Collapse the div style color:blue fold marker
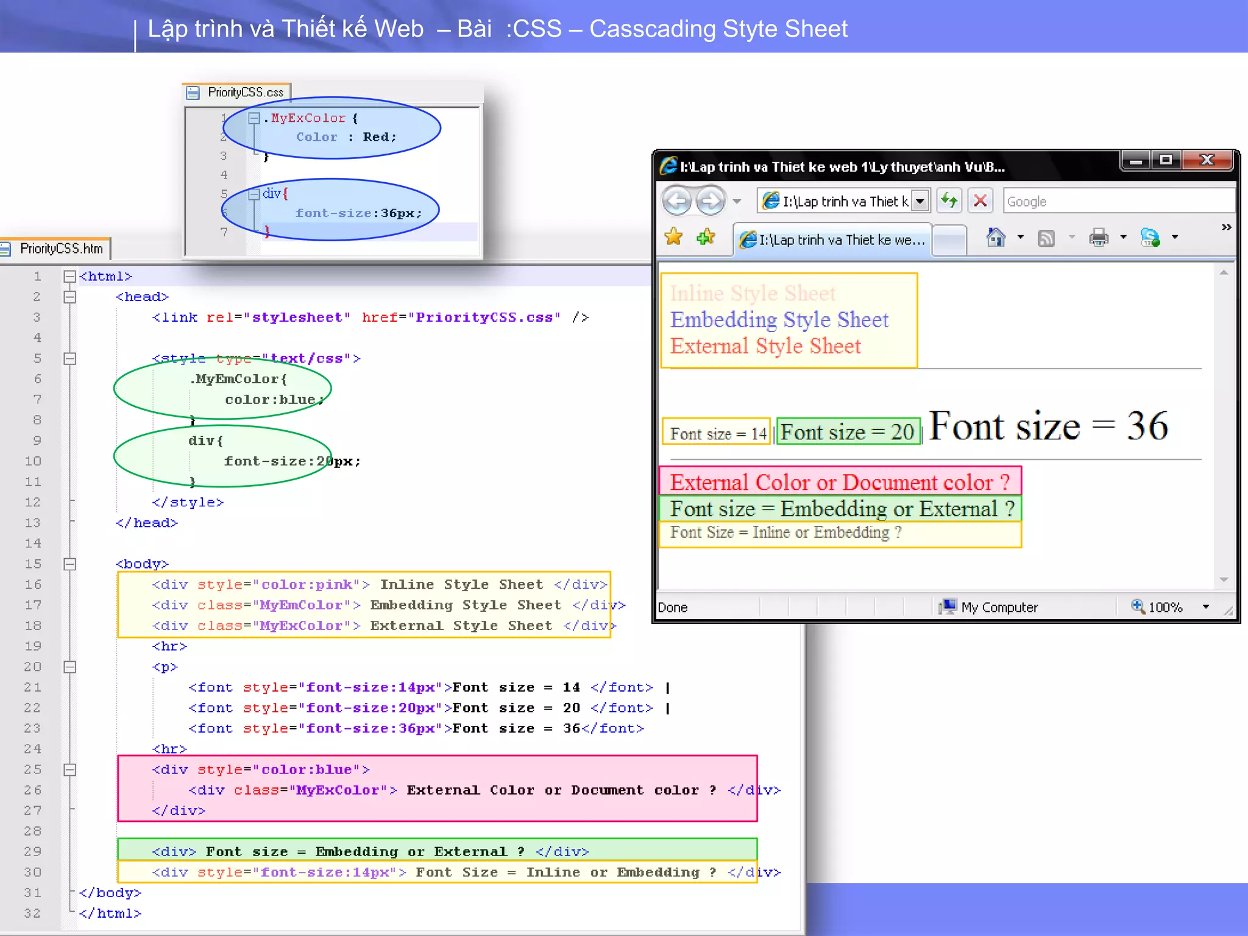Viewport: 1248px width, 936px height. (x=69, y=770)
